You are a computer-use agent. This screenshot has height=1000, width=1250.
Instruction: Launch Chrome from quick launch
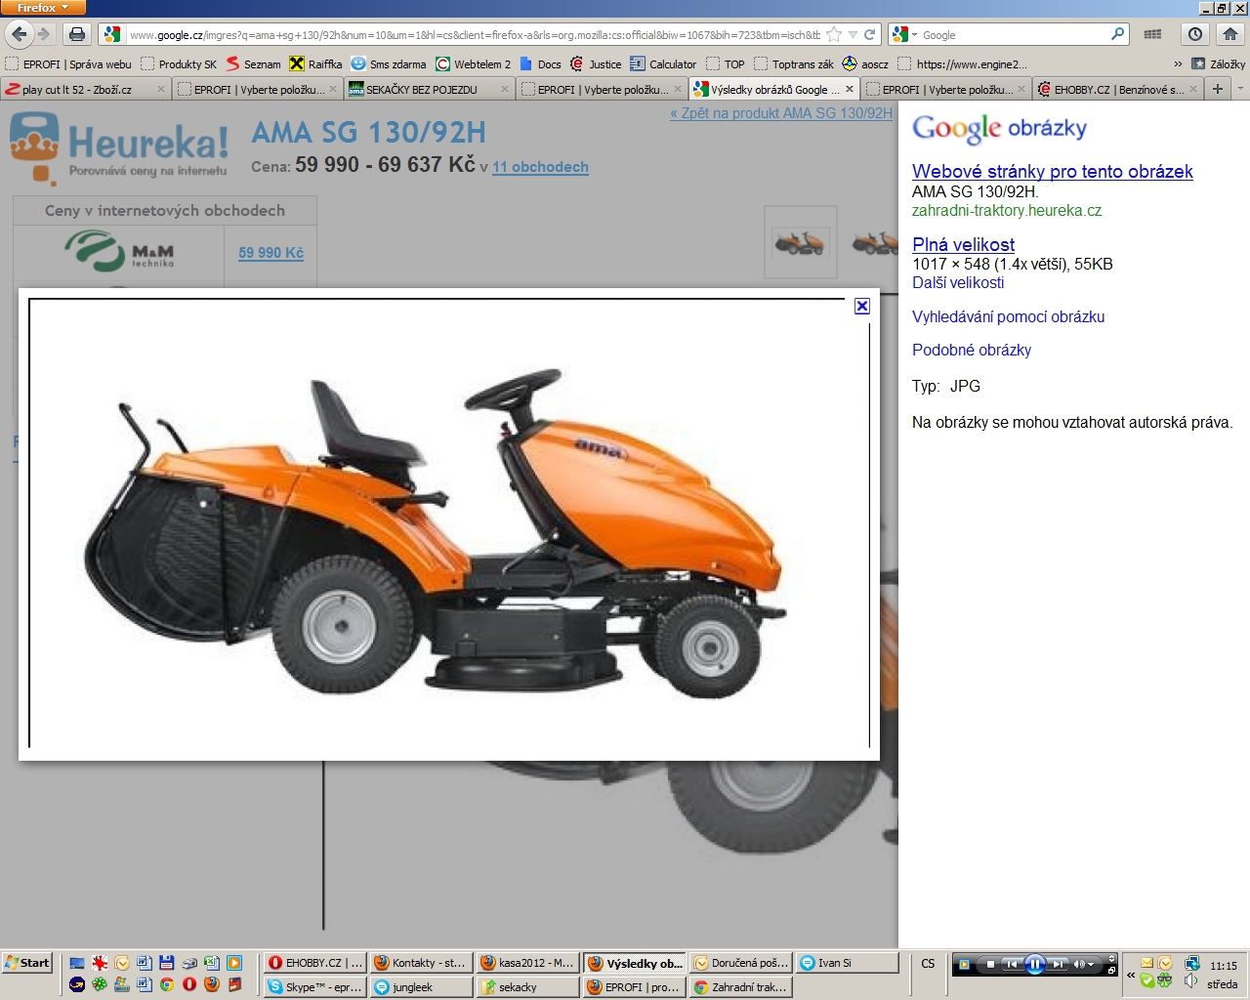pos(167,984)
